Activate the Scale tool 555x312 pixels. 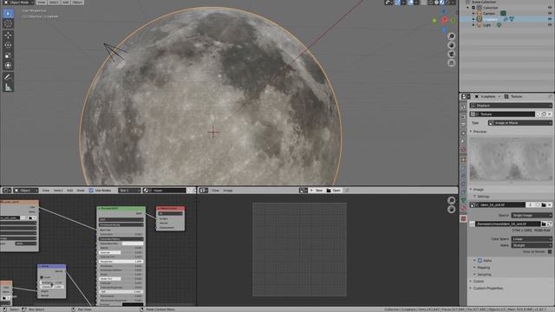(8, 55)
